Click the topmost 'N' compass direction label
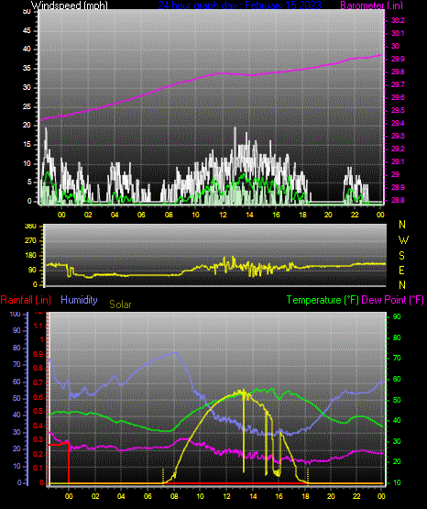427x509 pixels. [402, 225]
